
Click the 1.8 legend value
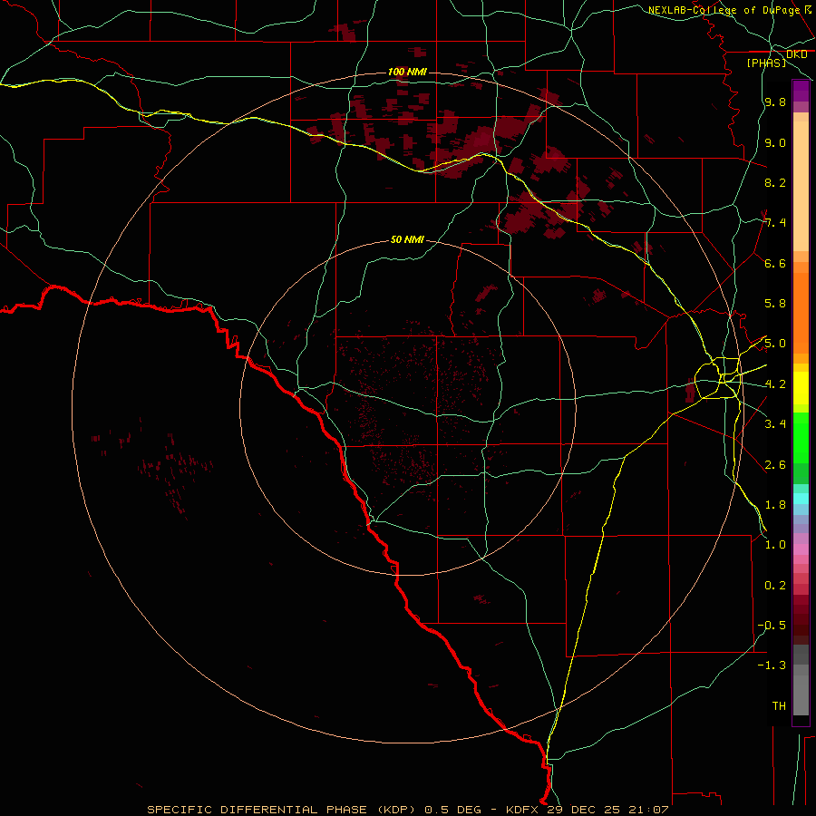click(x=775, y=505)
